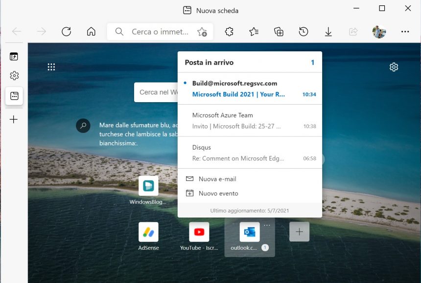
Task: Click the outlook unread badge 1
Action: (265, 247)
